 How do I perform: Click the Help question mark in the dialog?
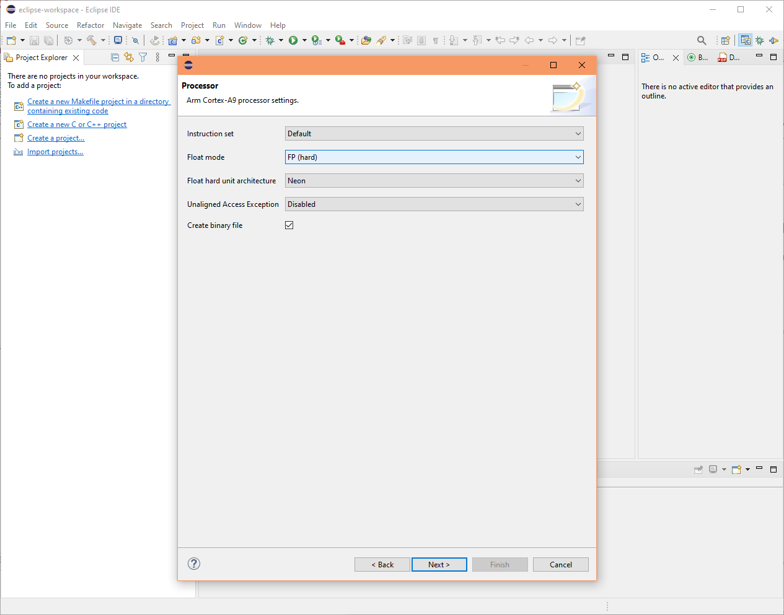pos(194,564)
